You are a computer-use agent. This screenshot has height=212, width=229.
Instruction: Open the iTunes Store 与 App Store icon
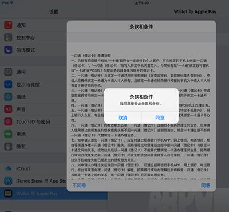[8, 181]
